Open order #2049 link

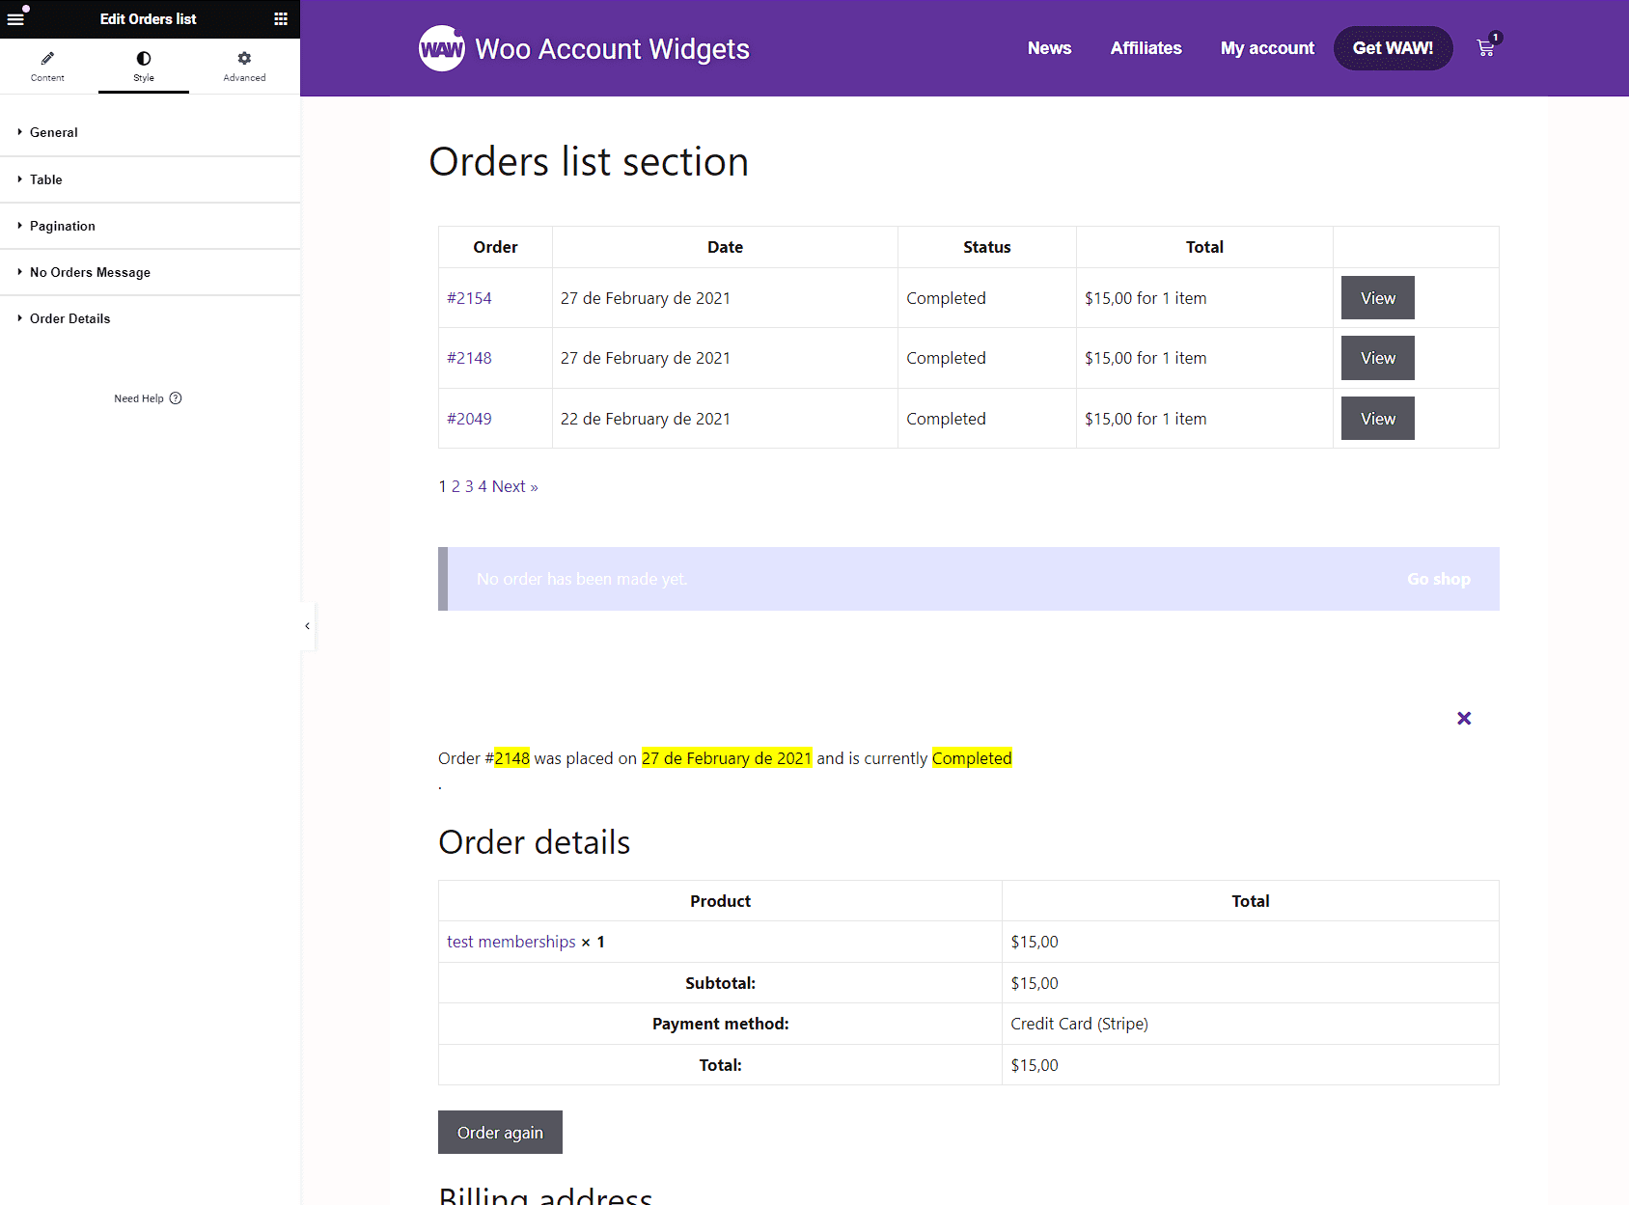point(469,419)
